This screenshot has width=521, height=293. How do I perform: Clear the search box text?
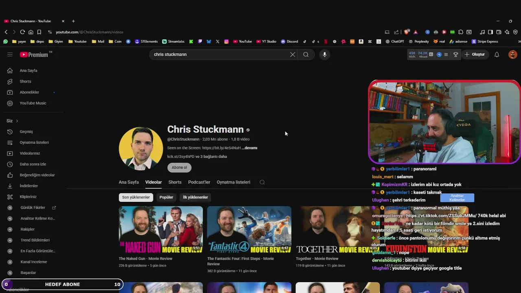292,55
